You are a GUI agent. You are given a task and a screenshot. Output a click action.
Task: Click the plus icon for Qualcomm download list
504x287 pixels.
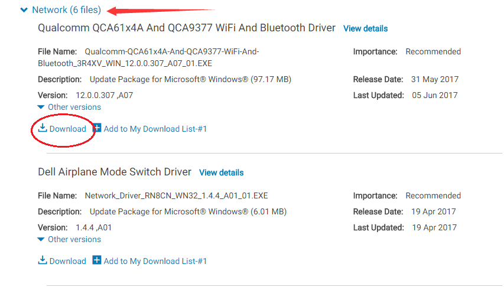[x=97, y=128]
